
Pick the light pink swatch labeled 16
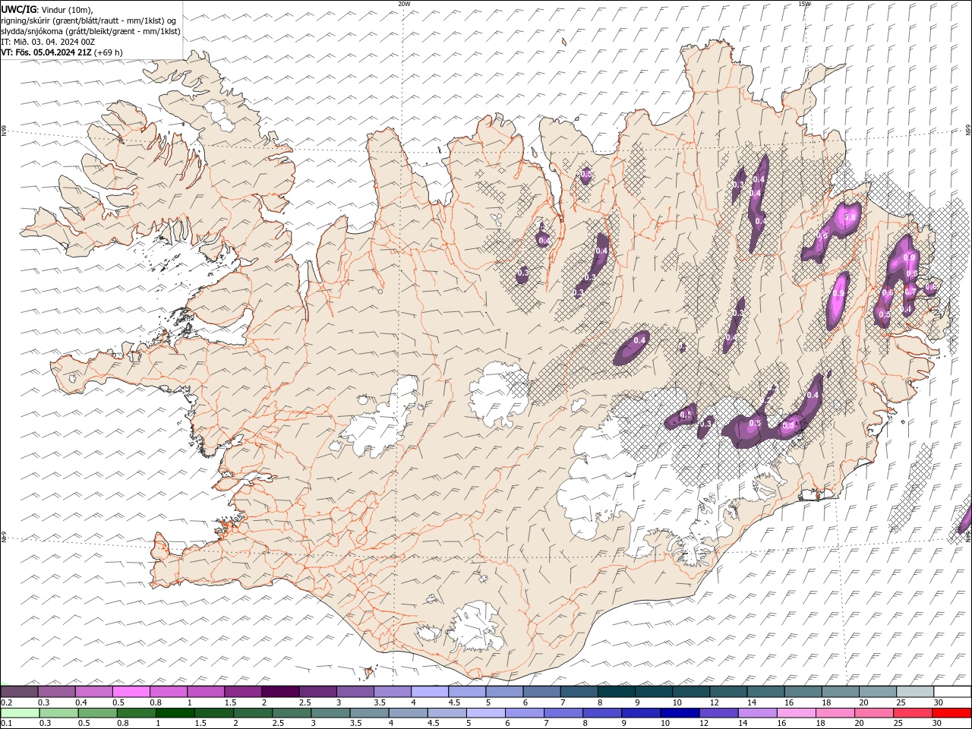pyautogui.click(x=795, y=713)
